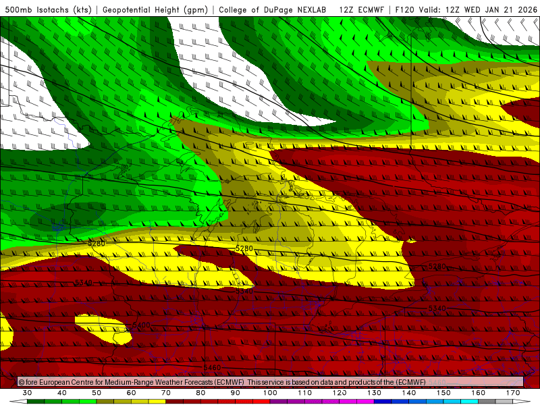
Task: Select the 'Valid: 12Z WED JAN 21 2026' text
Action: (x=478, y=9)
